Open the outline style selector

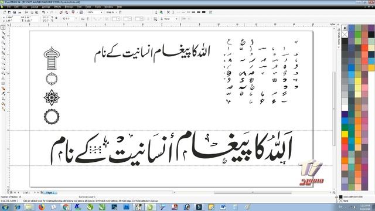point(127,19)
